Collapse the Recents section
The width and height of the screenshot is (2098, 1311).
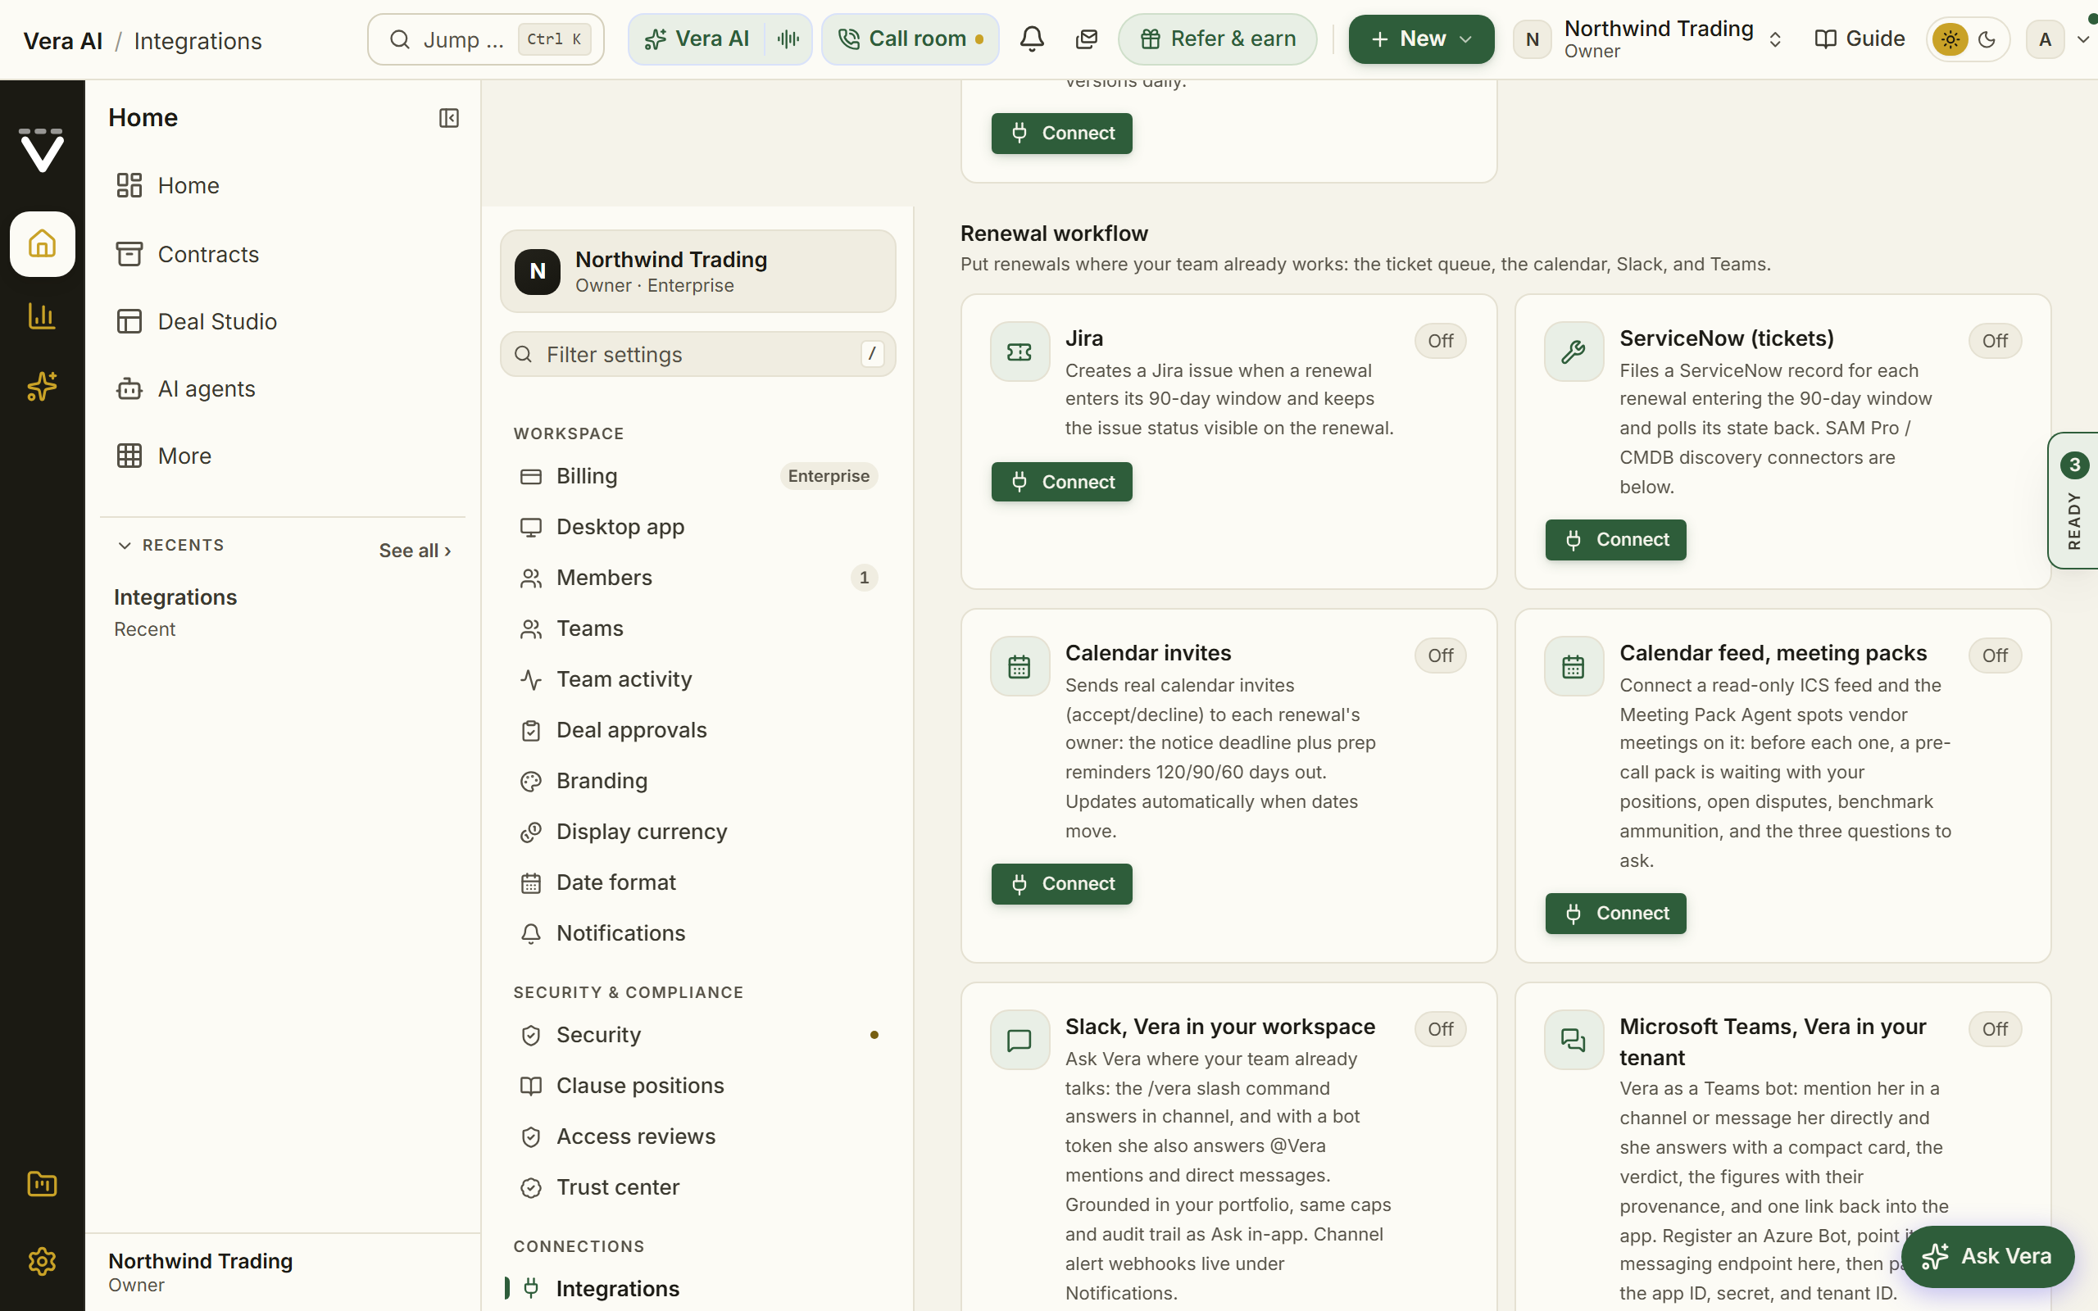[170, 546]
